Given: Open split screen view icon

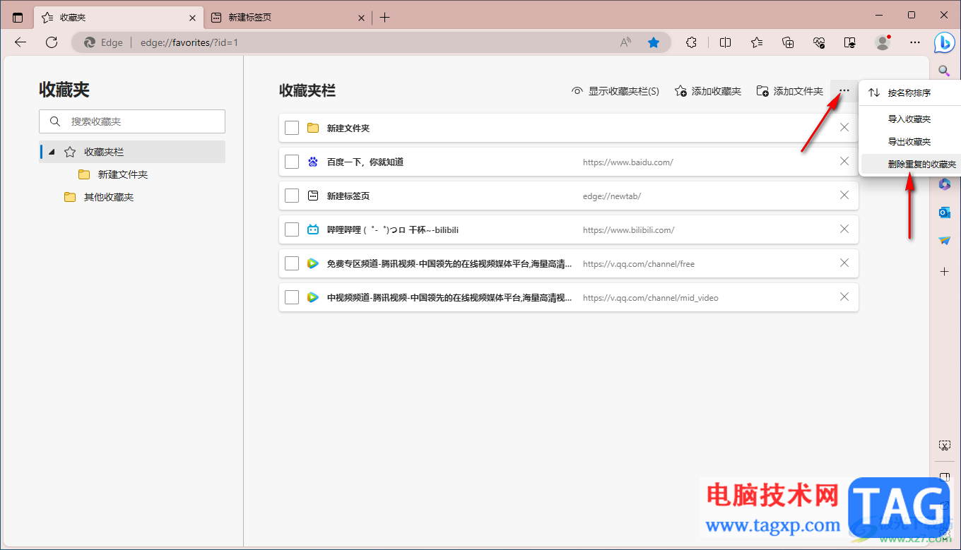Looking at the screenshot, I should [x=725, y=42].
